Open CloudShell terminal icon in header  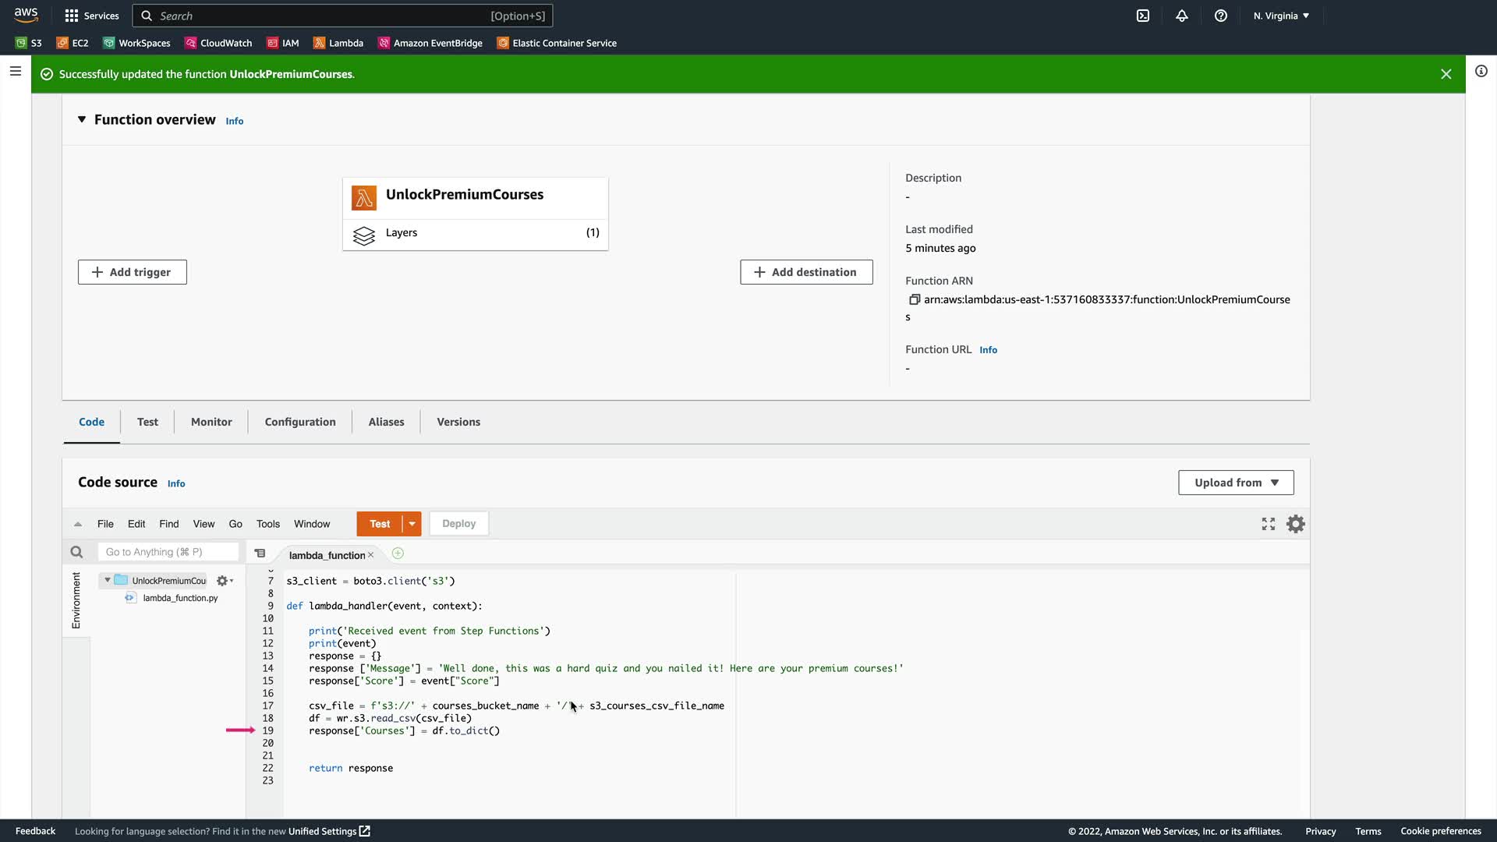click(x=1143, y=16)
